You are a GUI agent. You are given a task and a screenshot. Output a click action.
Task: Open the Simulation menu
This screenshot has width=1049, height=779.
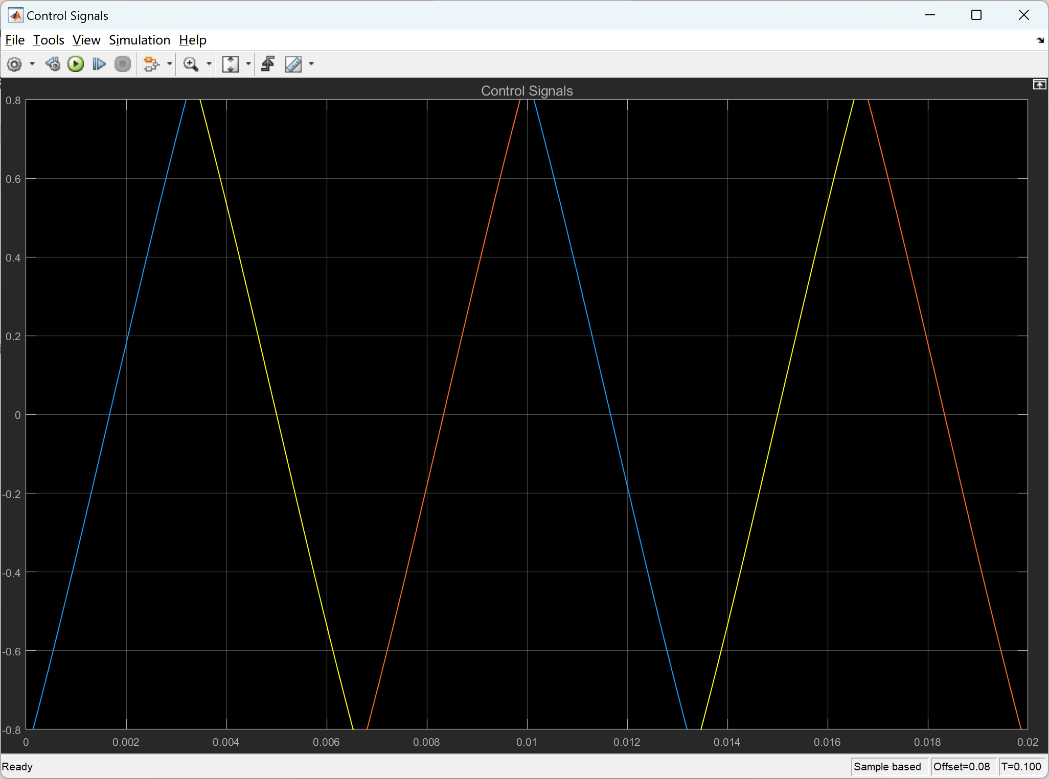tap(139, 40)
